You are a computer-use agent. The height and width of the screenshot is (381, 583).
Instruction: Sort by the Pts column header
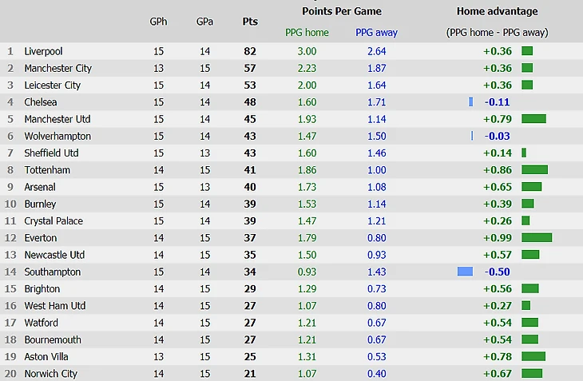(250, 22)
